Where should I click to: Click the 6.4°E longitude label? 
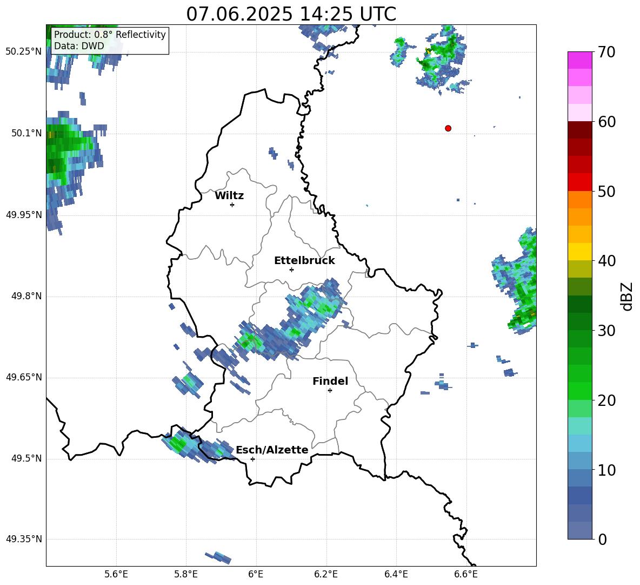[x=396, y=574]
